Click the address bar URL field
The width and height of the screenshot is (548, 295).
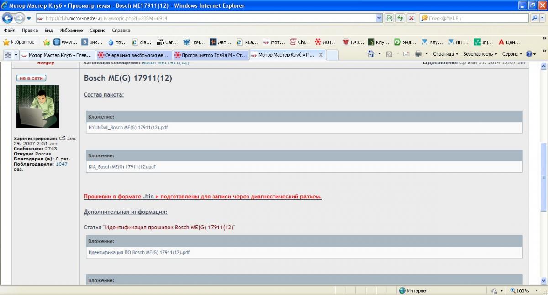205,18
